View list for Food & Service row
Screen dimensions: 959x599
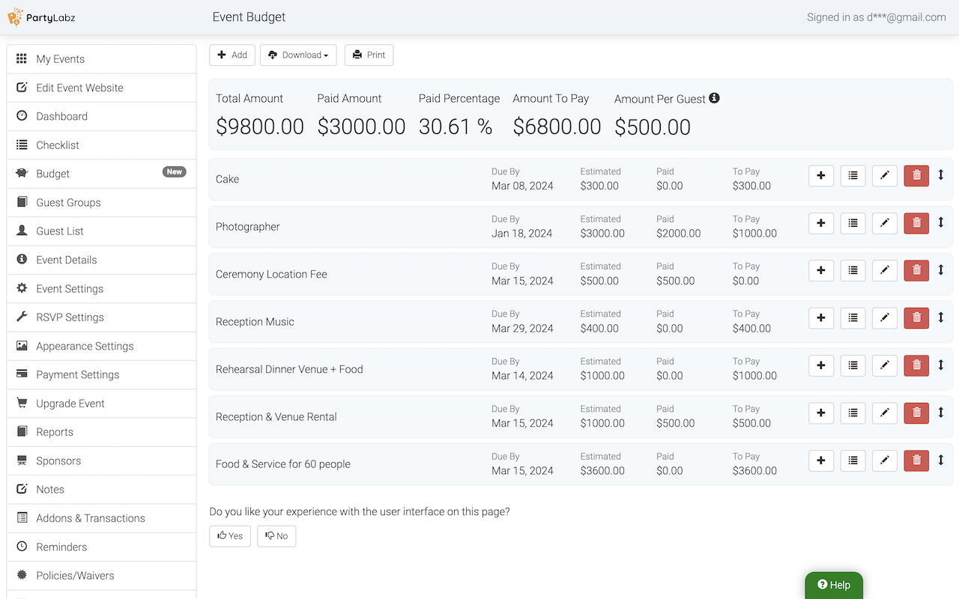(853, 460)
